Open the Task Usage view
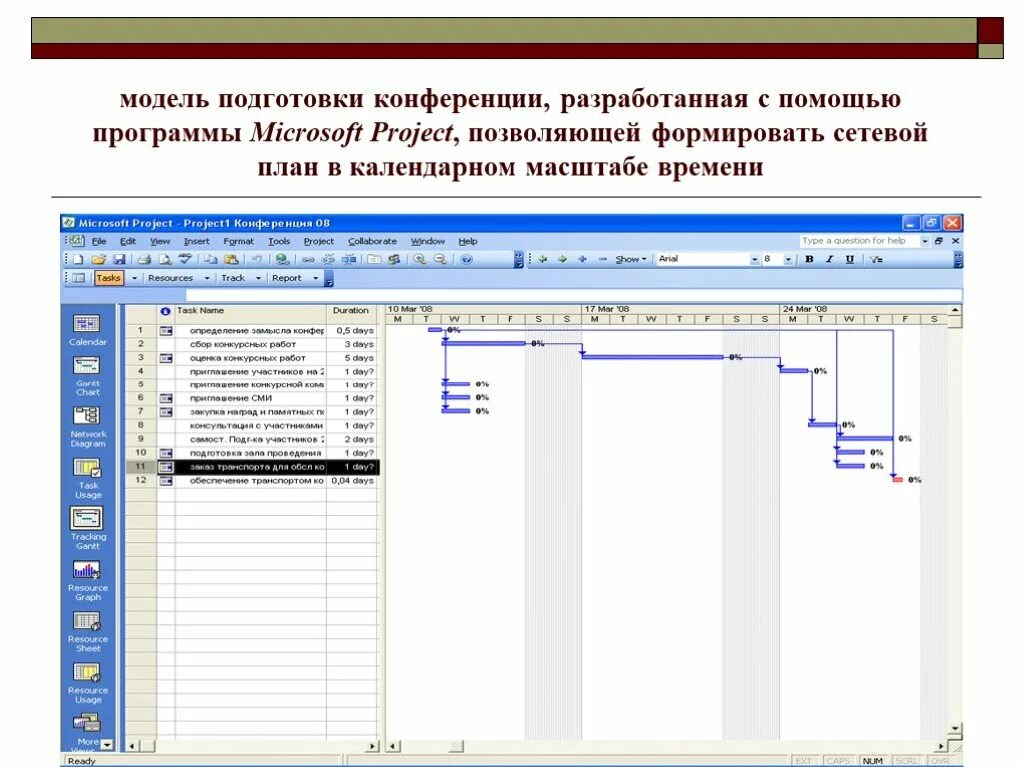 88,478
